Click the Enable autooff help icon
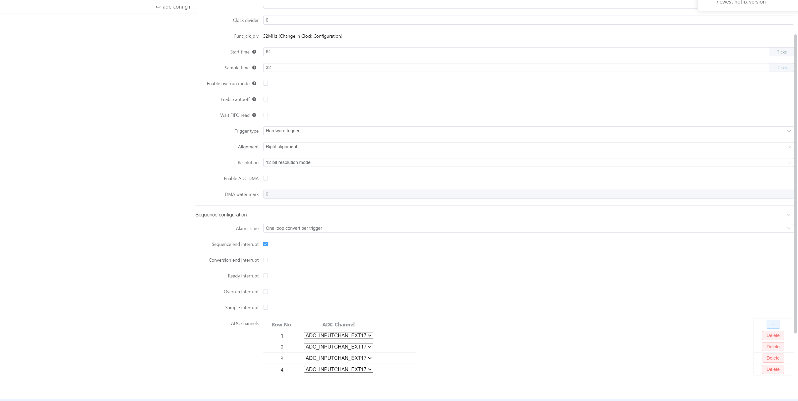This screenshot has height=401, width=798. [x=254, y=99]
